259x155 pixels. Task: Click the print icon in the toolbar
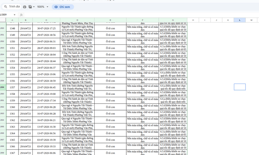tap(25, 7)
